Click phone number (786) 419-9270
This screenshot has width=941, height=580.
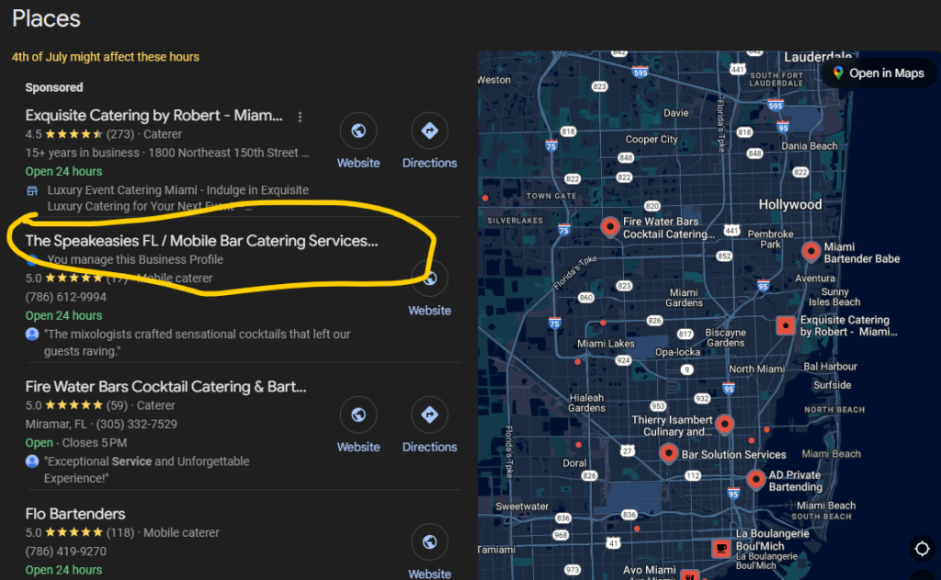pyautogui.click(x=65, y=552)
